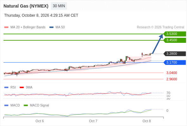The width and height of the screenshot is (187, 126).
Task: Click the Research Trading Central copyright text
Action: pyautogui.click(x=160, y=27)
